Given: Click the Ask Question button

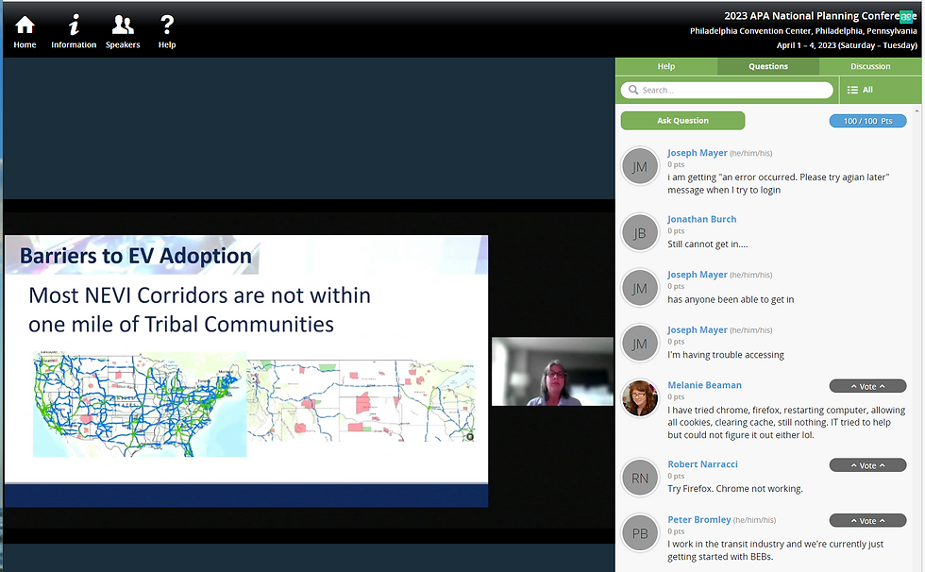Looking at the screenshot, I should [x=682, y=120].
